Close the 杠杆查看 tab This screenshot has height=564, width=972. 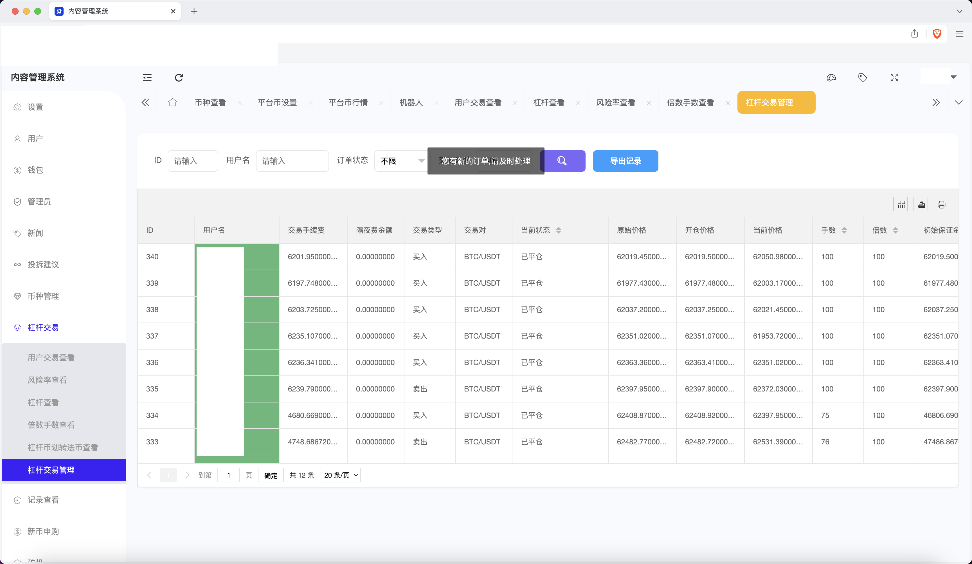click(578, 103)
